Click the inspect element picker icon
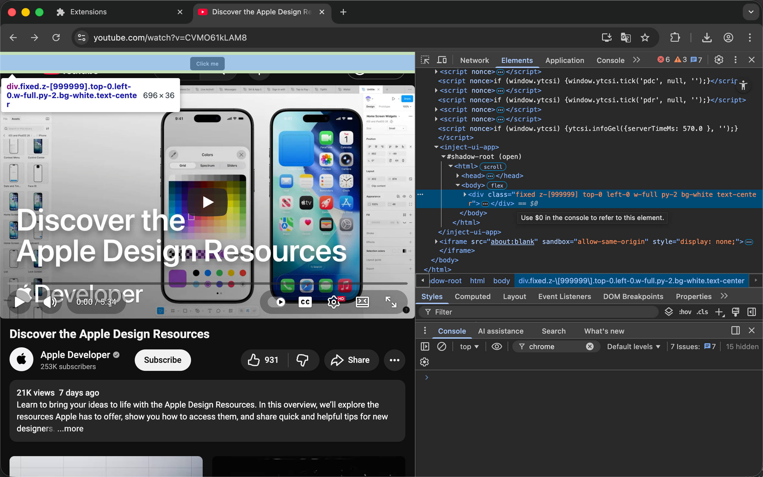 point(425,60)
